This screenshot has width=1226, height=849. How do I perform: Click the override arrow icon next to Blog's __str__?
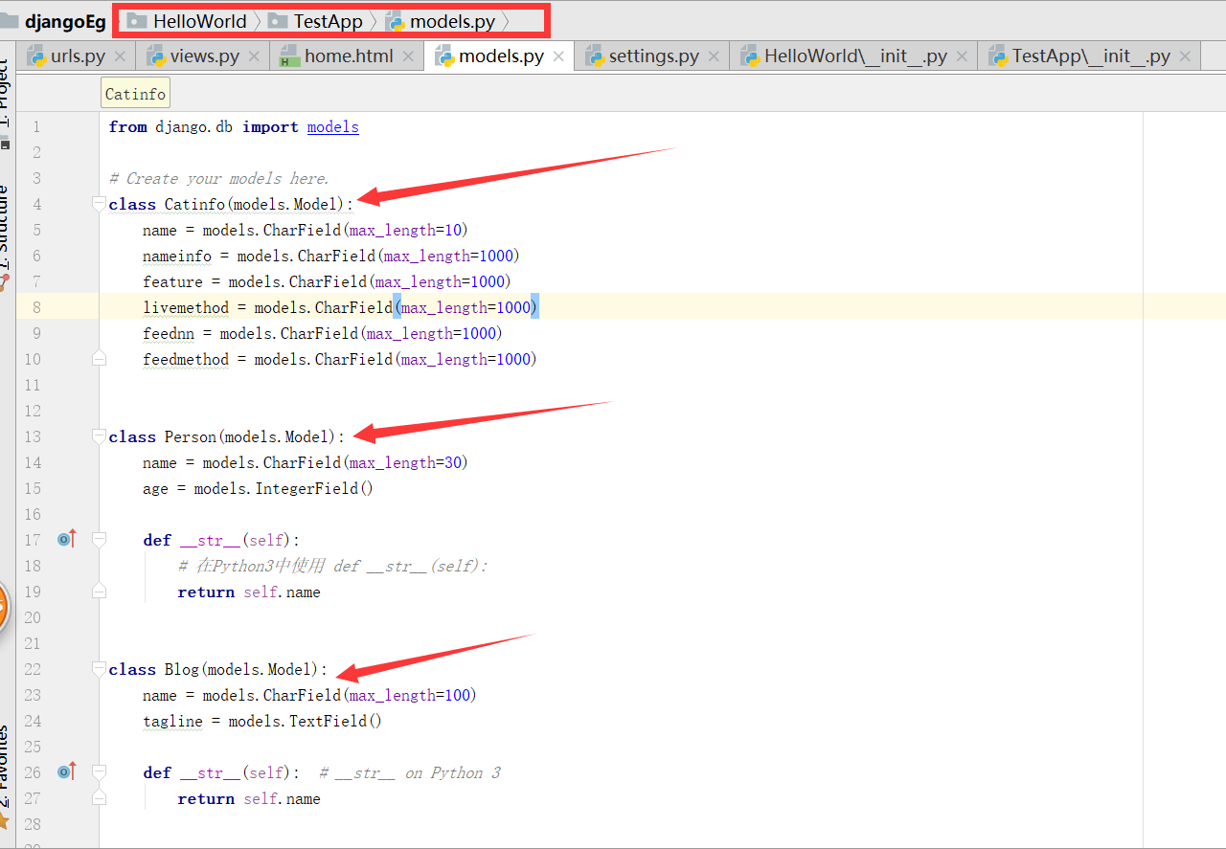[x=65, y=771]
